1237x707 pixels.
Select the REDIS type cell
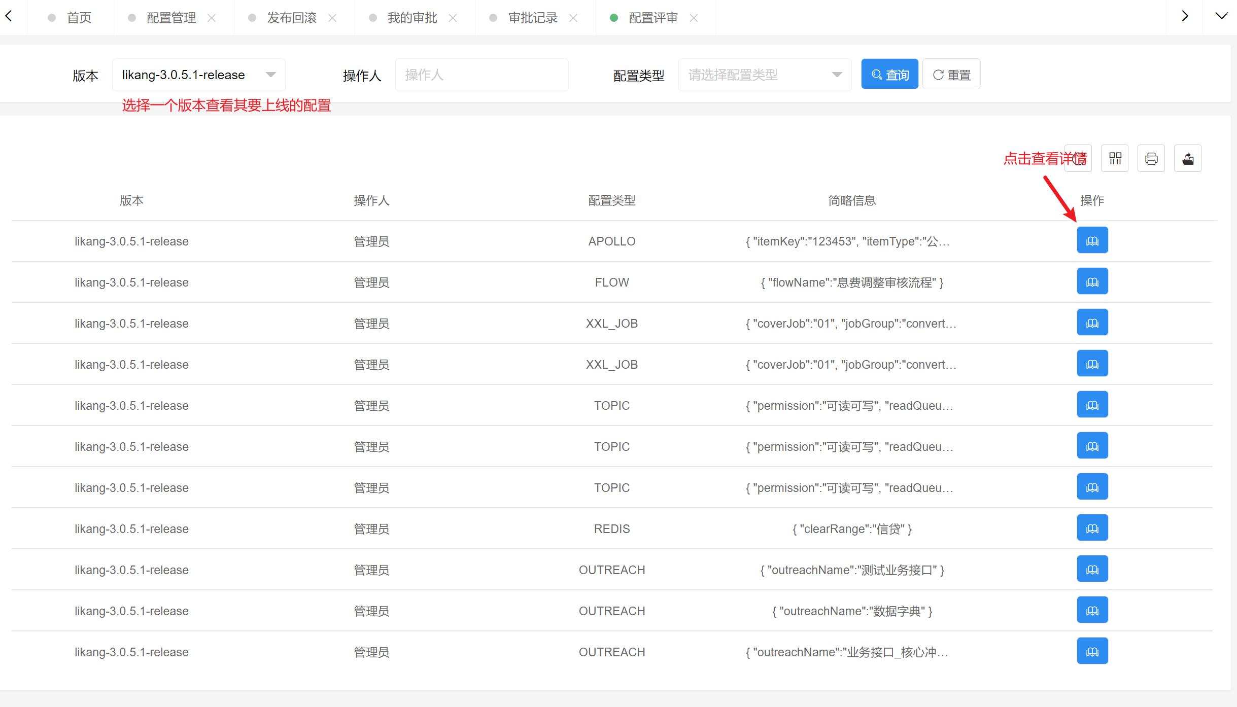click(x=612, y=528)
